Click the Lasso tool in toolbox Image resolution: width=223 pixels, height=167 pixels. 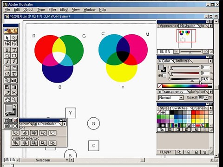(7, 44)
